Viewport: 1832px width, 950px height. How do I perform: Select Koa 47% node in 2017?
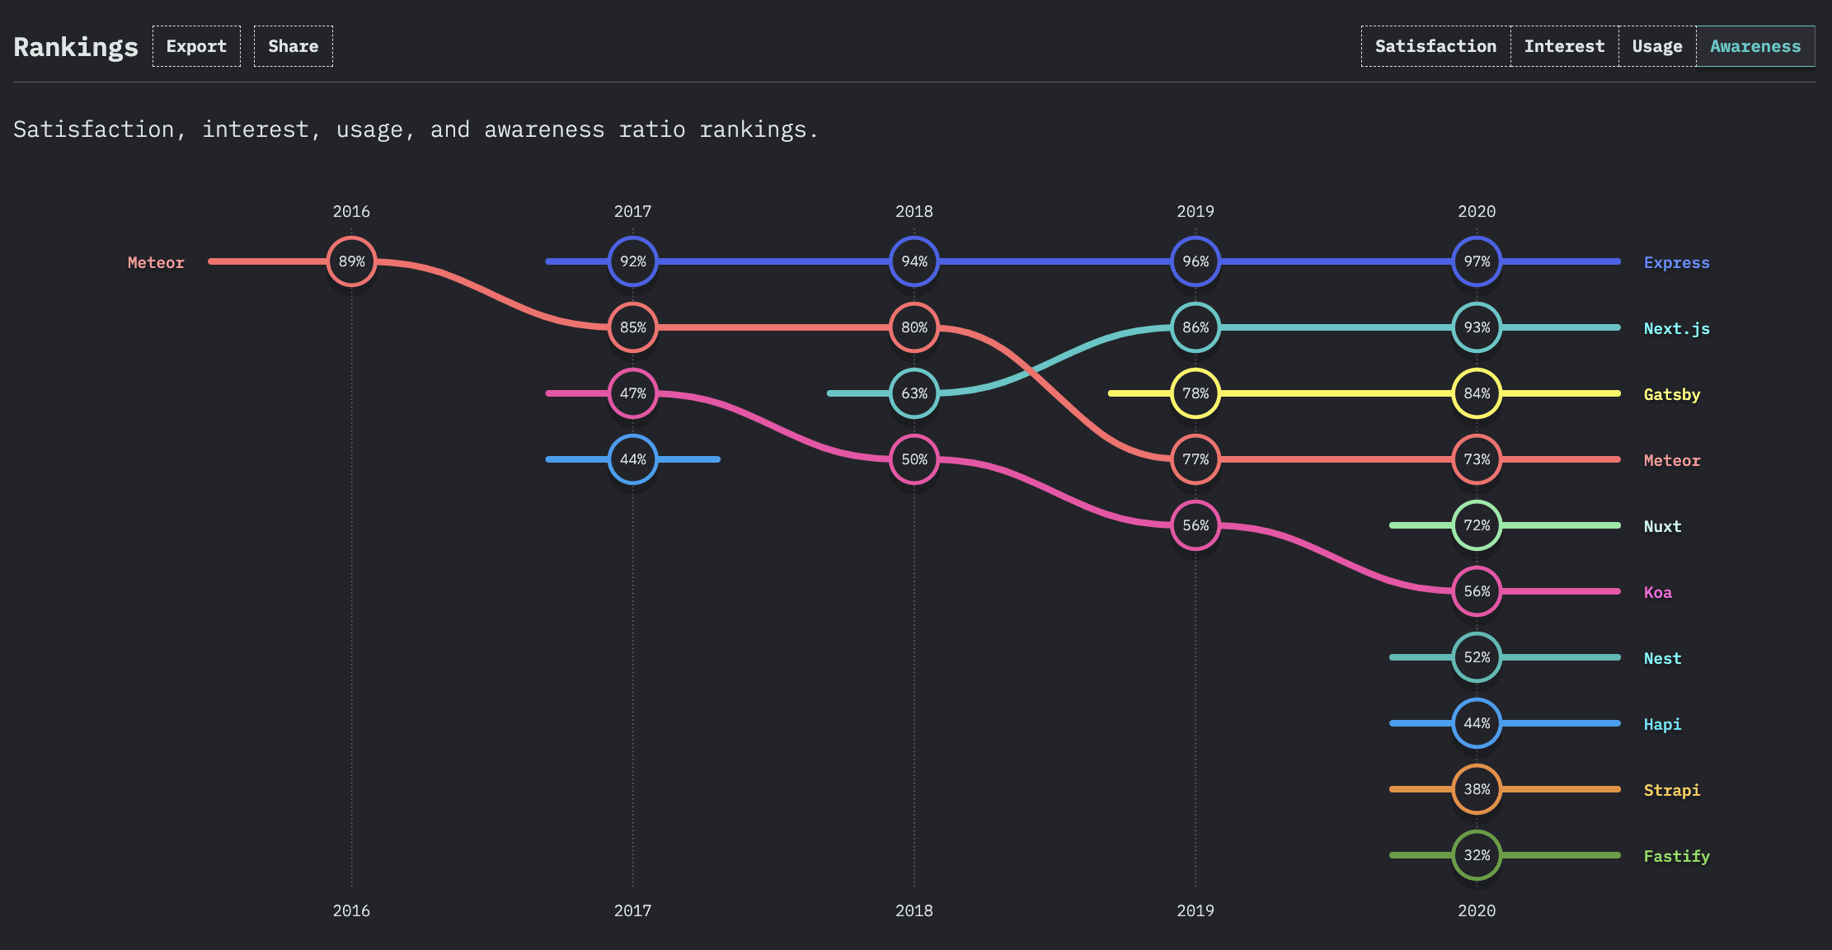point(633,393)
